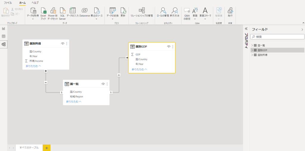Open 言語スキーマ (Linguistic schema)
Viewport: 305px width, 151px height.
point(205,10)
